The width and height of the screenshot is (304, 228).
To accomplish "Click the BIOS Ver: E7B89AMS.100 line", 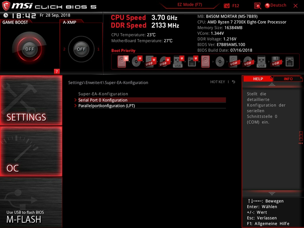I will tap(221, 45).
